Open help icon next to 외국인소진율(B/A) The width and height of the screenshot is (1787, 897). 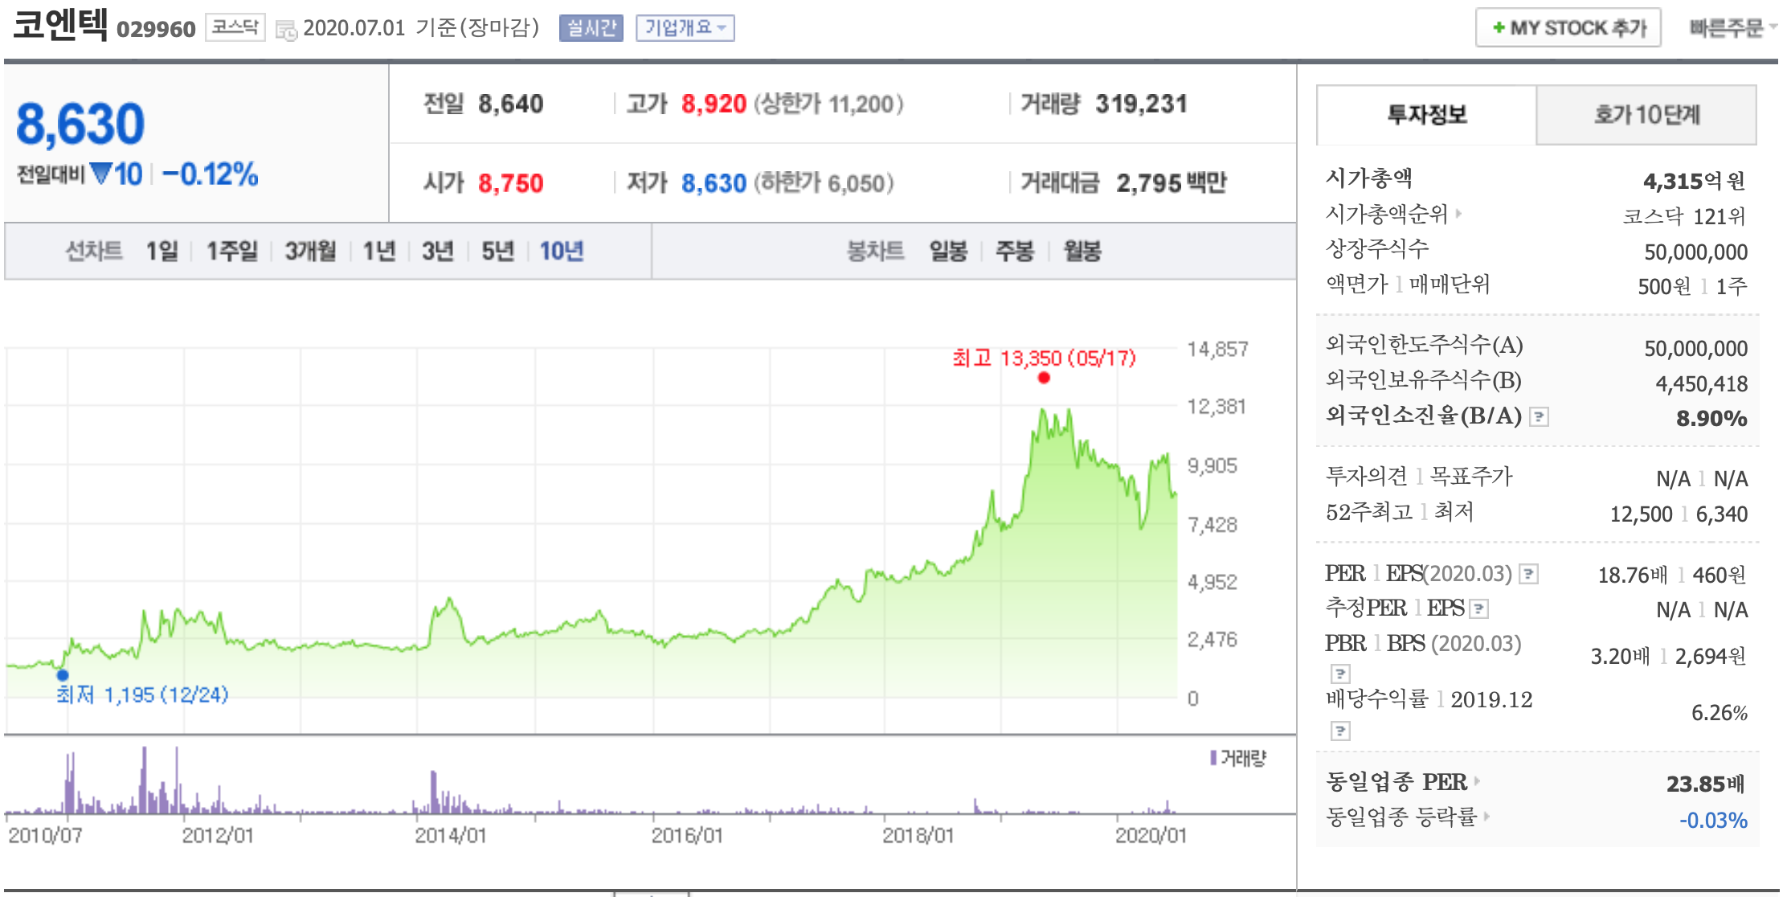coord(1539,416)
